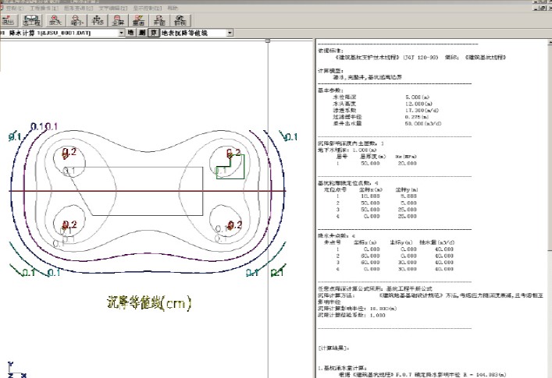Click the 层厚度(m) column header
552x378 pixels.
(372, 157)
